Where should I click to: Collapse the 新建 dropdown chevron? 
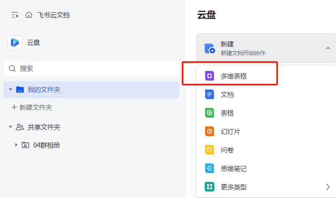click(328, 48)
